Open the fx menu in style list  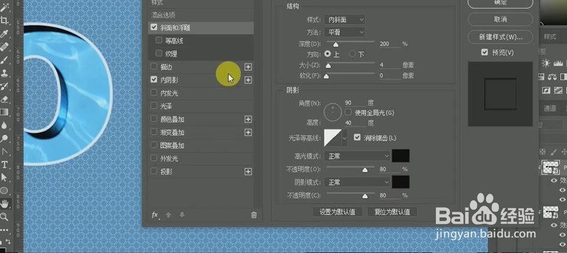pyautogui.click(x=155, y=215)
